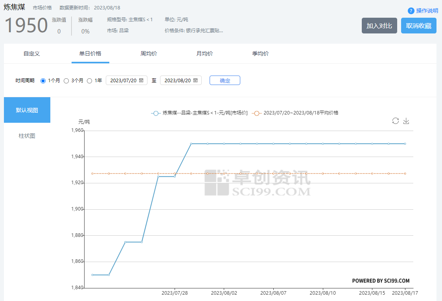Open the end date calendar icon

tap(195, 80)
